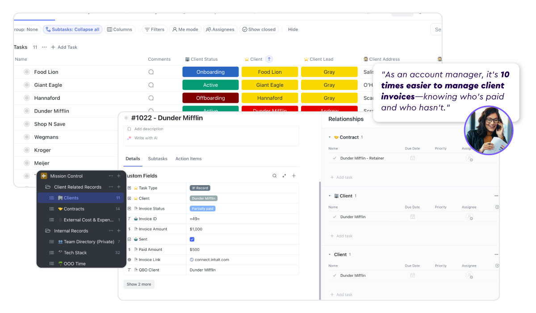This screenshot has width=536, height=313.
Task: Set due date for Dunder Mifflin - Retainer
Action: click(x=413, y=158)
